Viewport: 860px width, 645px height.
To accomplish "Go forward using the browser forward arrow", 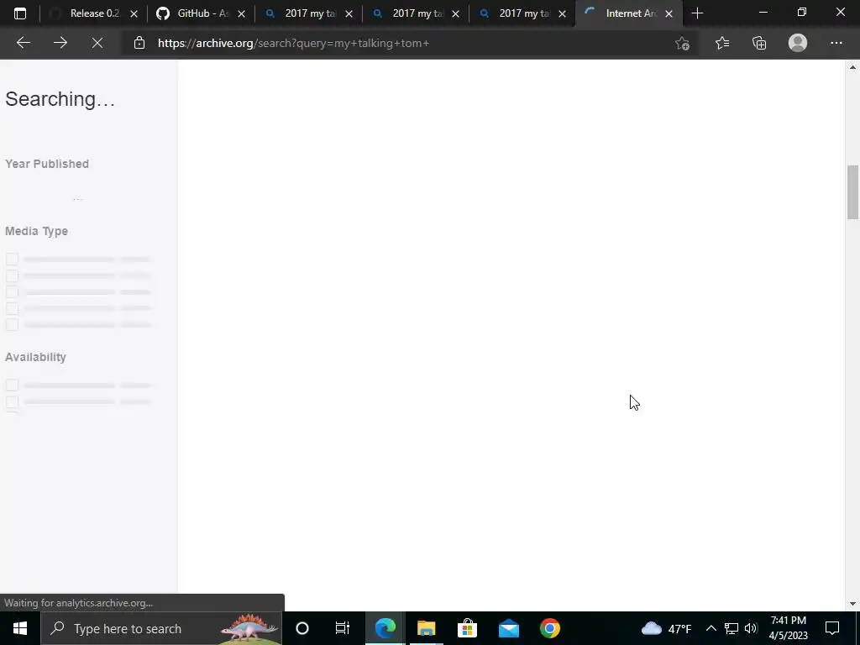I will tap(60, 43).
